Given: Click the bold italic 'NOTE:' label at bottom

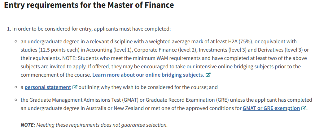Looking at the screenshot, I should click(28, 125).
